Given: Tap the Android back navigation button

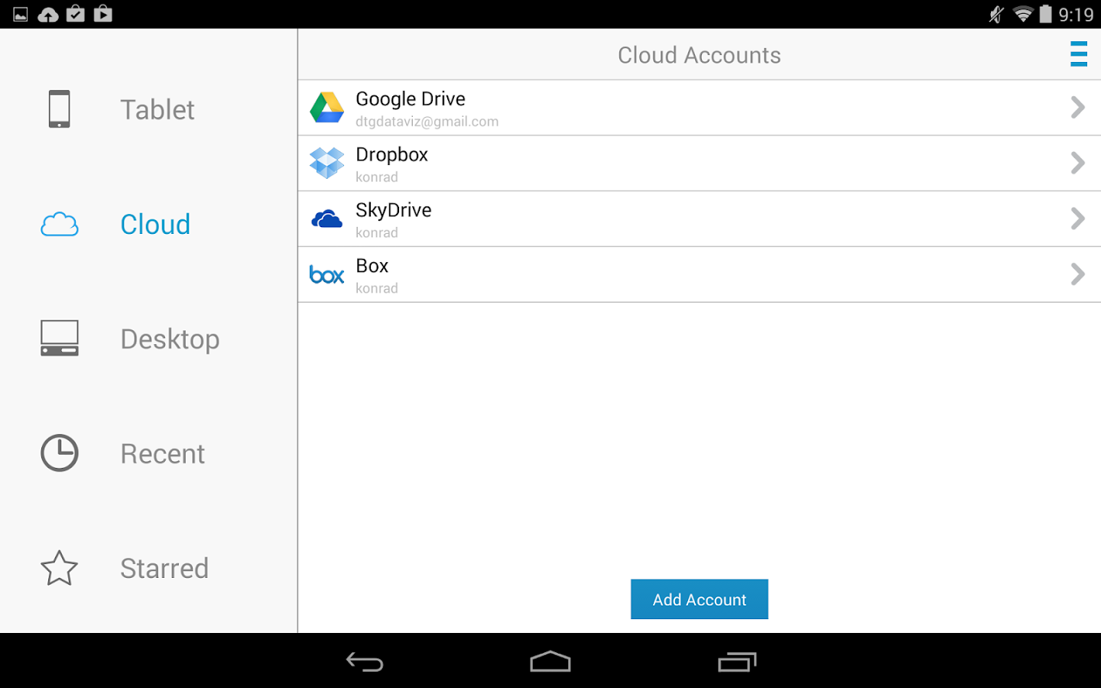Looking at the screenshot, I should pyautogui.click(x=365, y=662).
